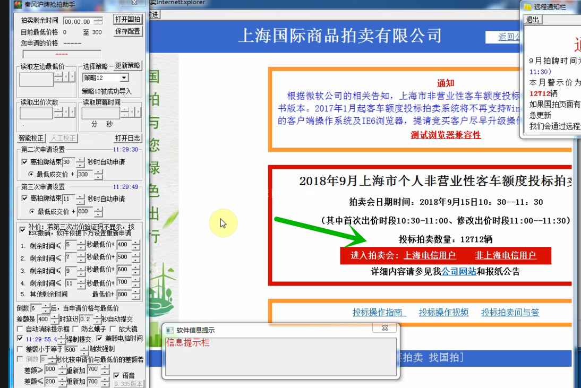The height and width of the screenshot is (388, 581).
Task: Open the 投标操作视频 link
Action: 443,312
